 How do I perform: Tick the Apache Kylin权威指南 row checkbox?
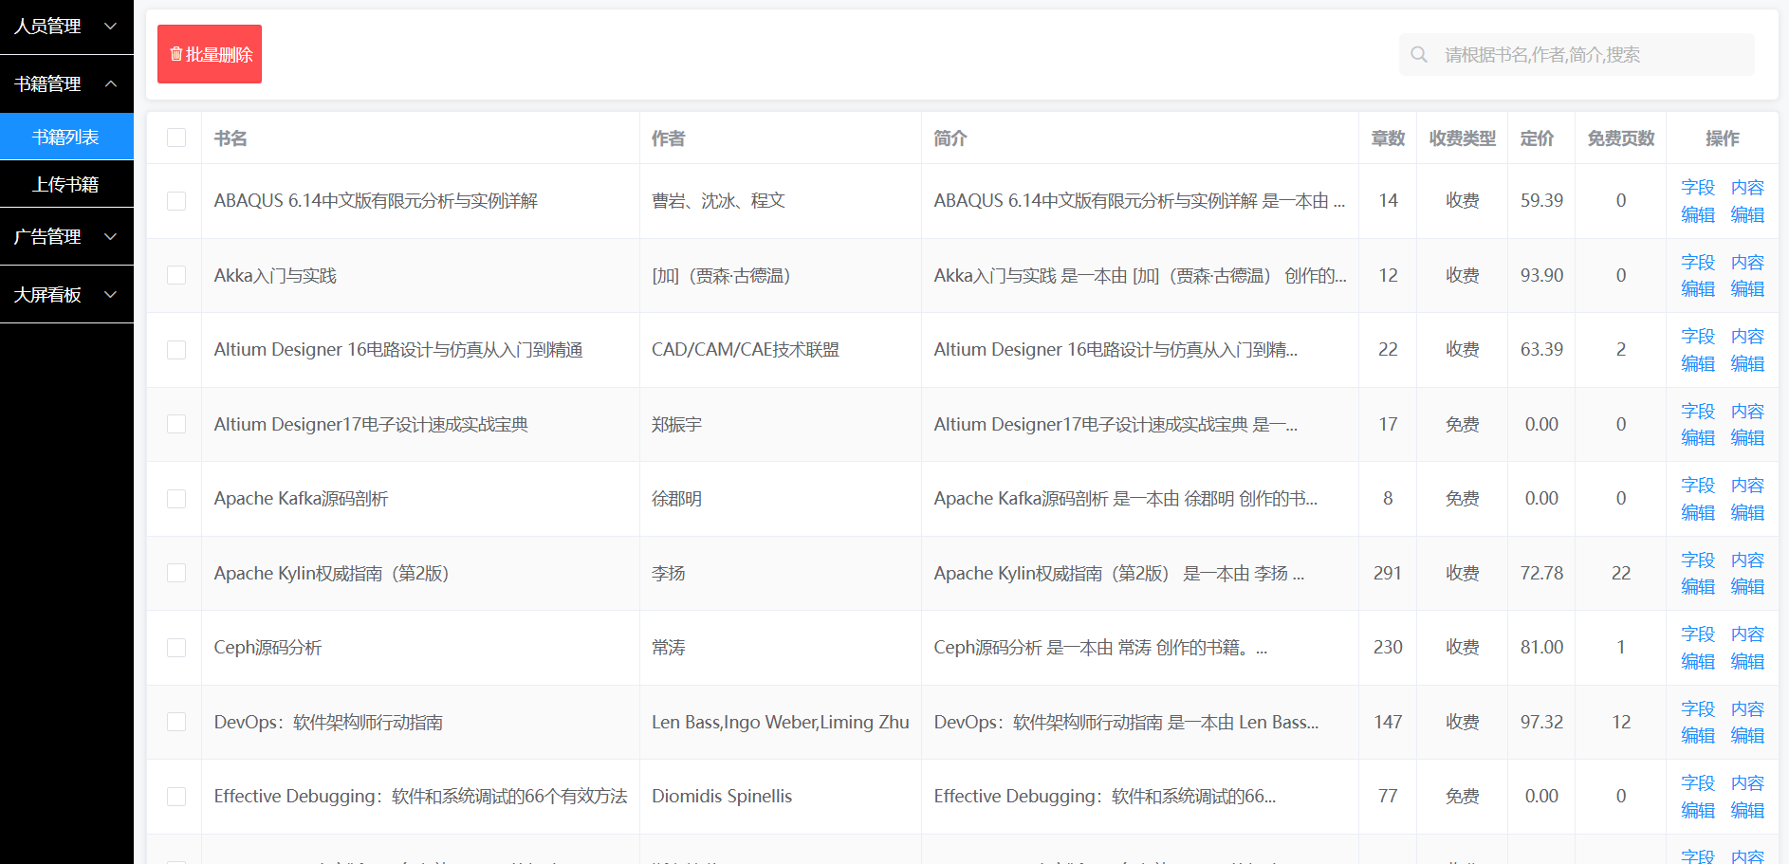[x=176, y=573]
